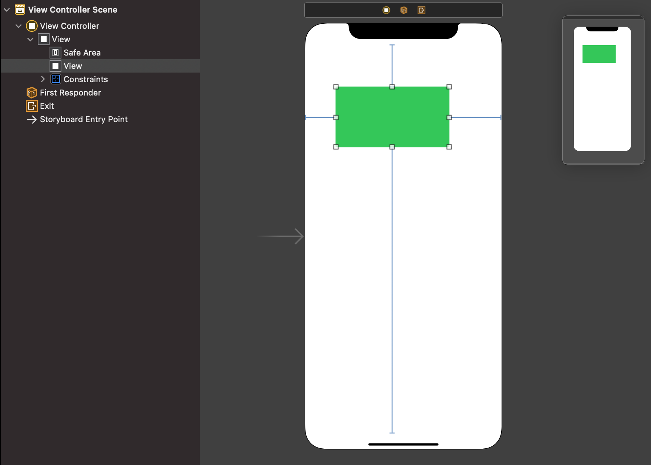
Task: Click the minimap phone preview thumbnail
Action: pyautogui.click(x=602, y=89)
